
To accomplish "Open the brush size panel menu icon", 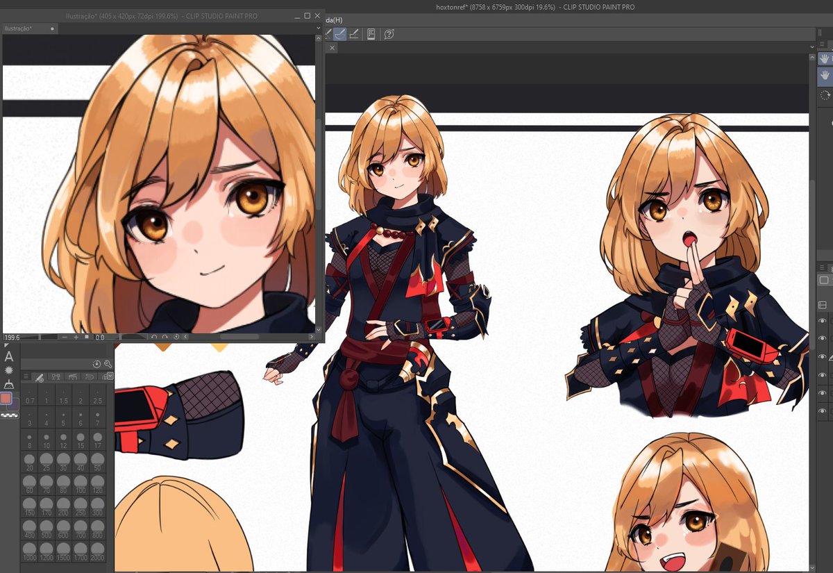I will 26,376.
